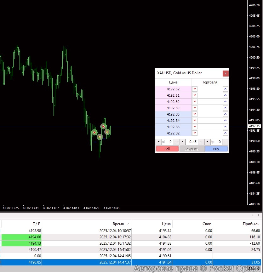
Task: Click the red down arrow at price 4192.62
Action: pos(195,89)
